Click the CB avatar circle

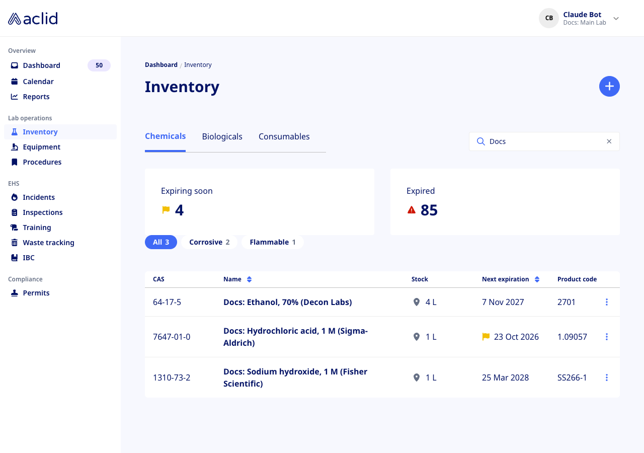[x=549, y=18]
